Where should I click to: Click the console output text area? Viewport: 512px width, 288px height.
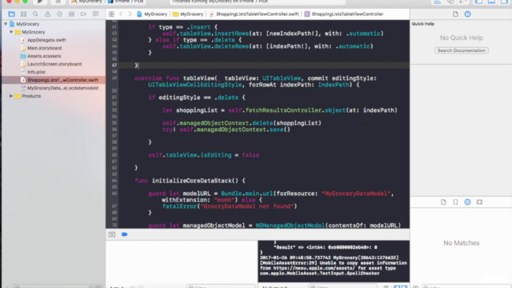click(334, 262)
